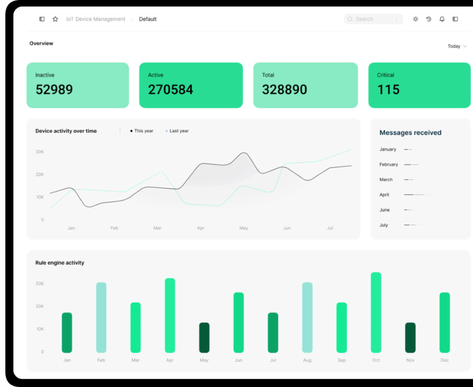Screen dimensions: 473x387
Task: Click the Device activity over time title
Action: coord(66,131)
